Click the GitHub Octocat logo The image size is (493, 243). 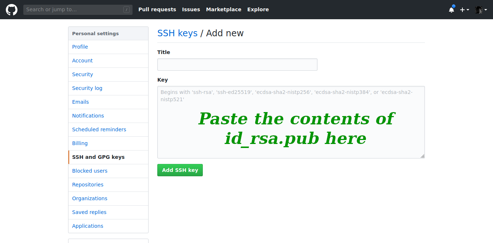tap(12, 9)
